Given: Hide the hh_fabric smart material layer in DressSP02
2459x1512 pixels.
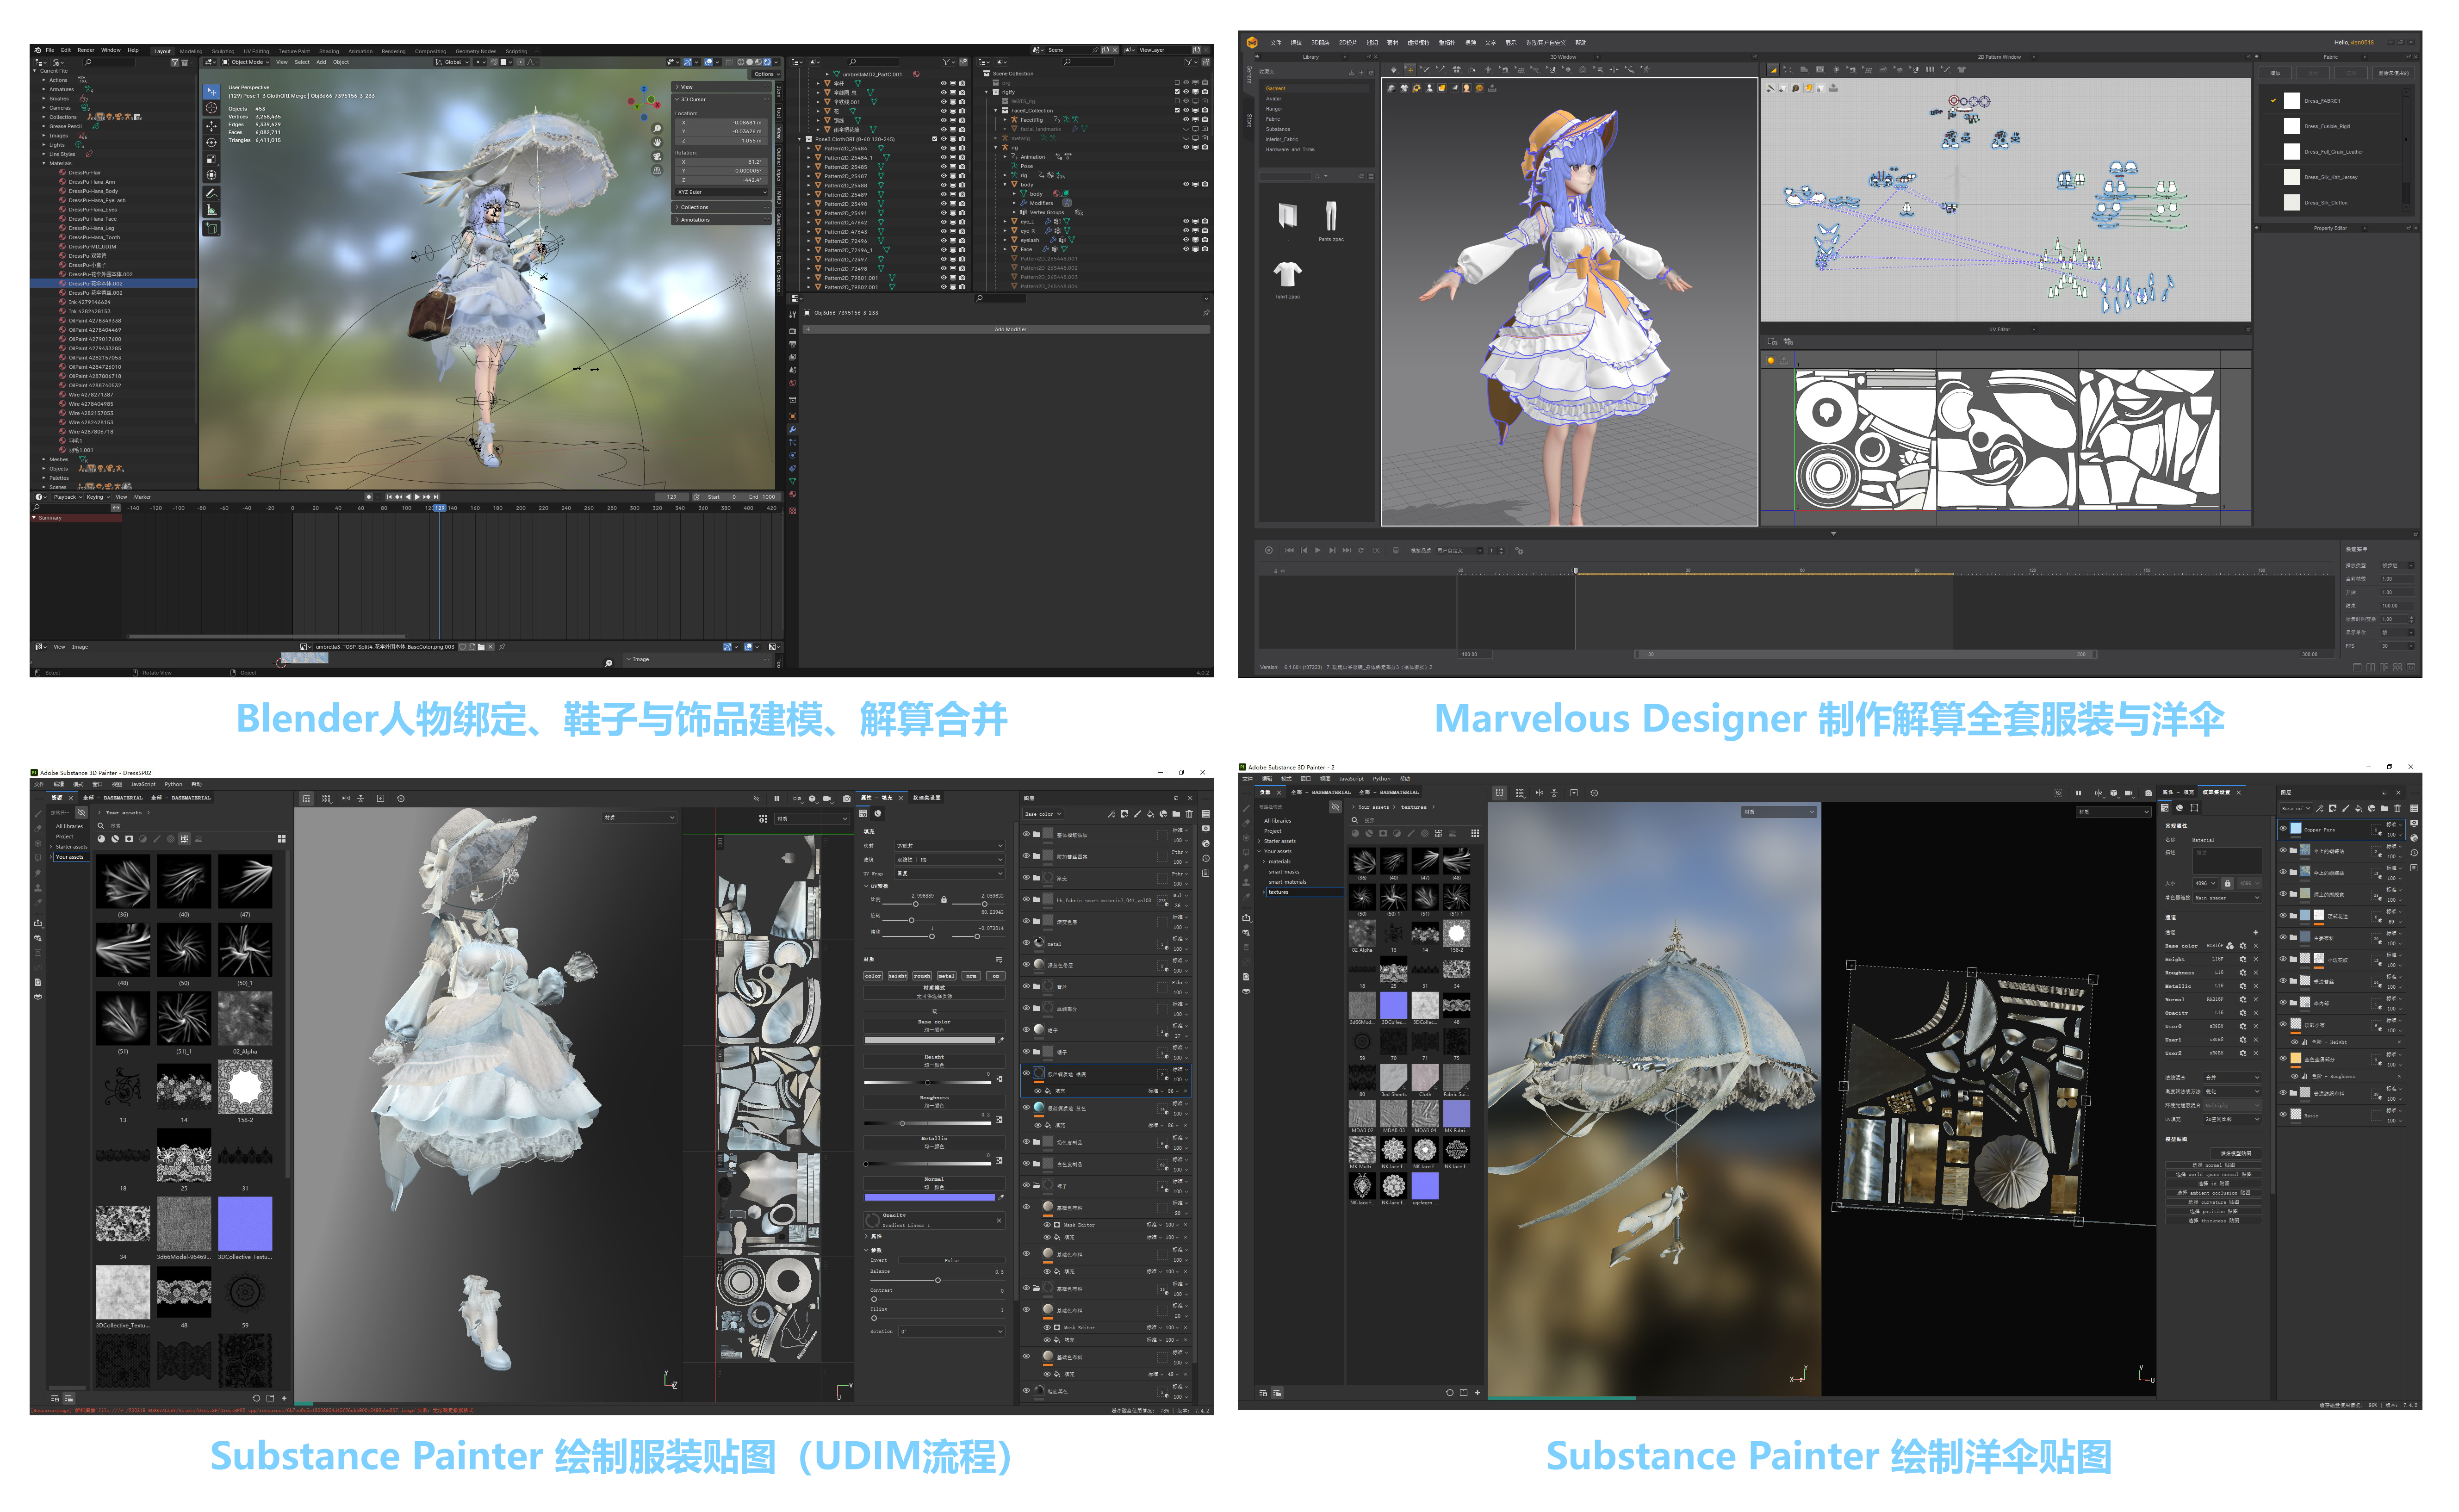Looking at the screenshot, I should (x=1026, y=900).
